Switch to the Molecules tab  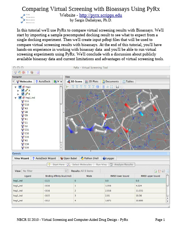pyautogui.click(x=24, y=82)
